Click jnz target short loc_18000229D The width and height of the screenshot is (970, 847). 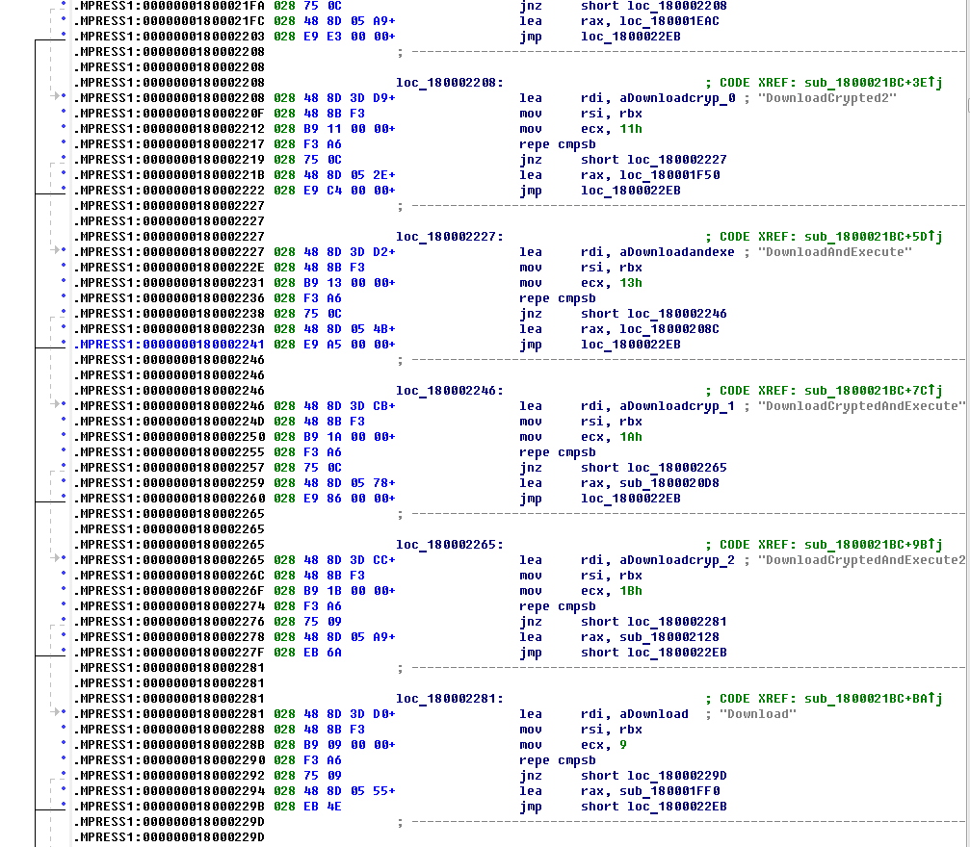pyautogui.click(x=654, y=775)
